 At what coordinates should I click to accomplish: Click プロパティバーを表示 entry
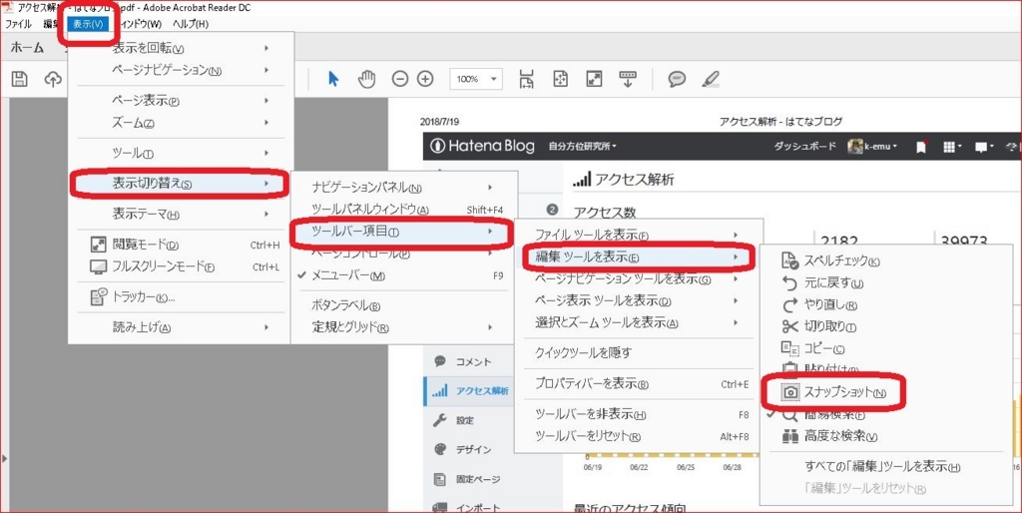coord(638,384)
